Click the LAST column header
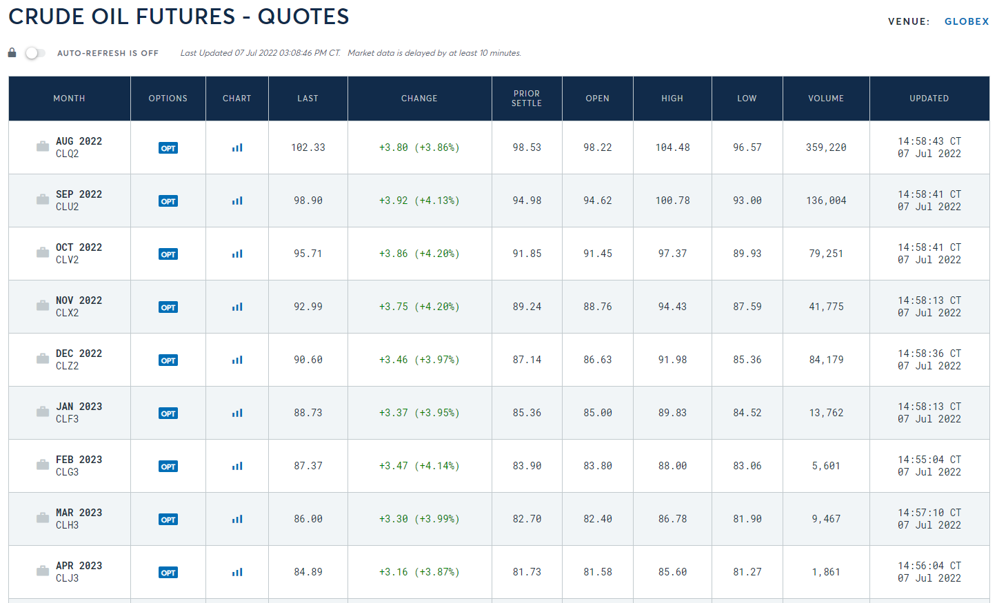 308,99
